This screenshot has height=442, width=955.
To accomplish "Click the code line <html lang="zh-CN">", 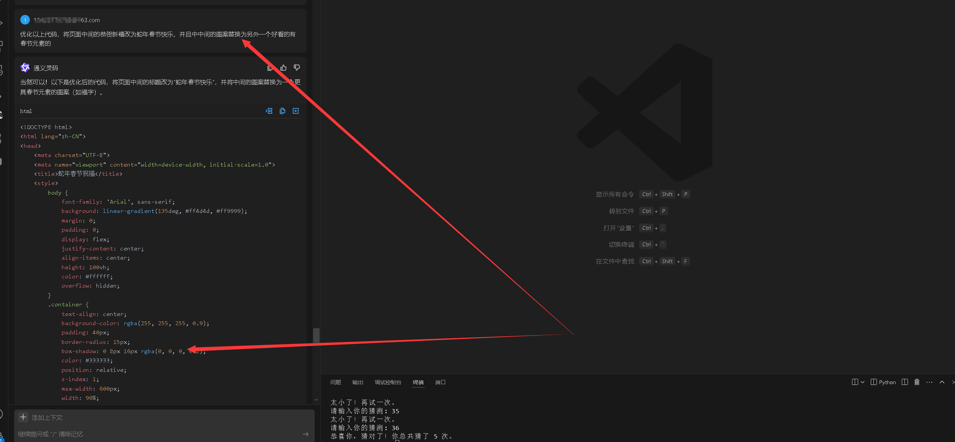I will pos(53,136).
